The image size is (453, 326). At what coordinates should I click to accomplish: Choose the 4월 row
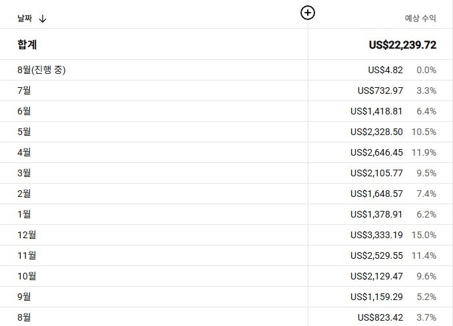tap(226, 152)
